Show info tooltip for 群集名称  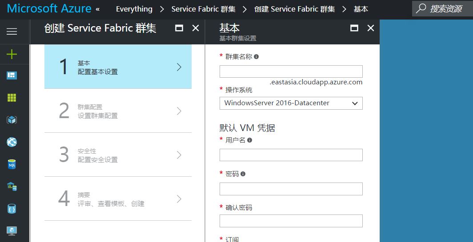pos(256,56)
